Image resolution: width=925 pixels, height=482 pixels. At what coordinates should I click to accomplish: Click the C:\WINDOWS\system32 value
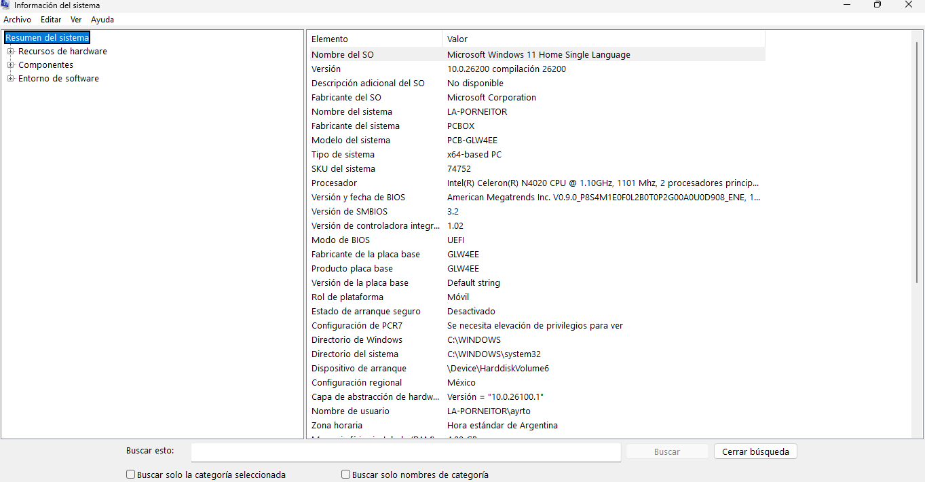[494, 354]
